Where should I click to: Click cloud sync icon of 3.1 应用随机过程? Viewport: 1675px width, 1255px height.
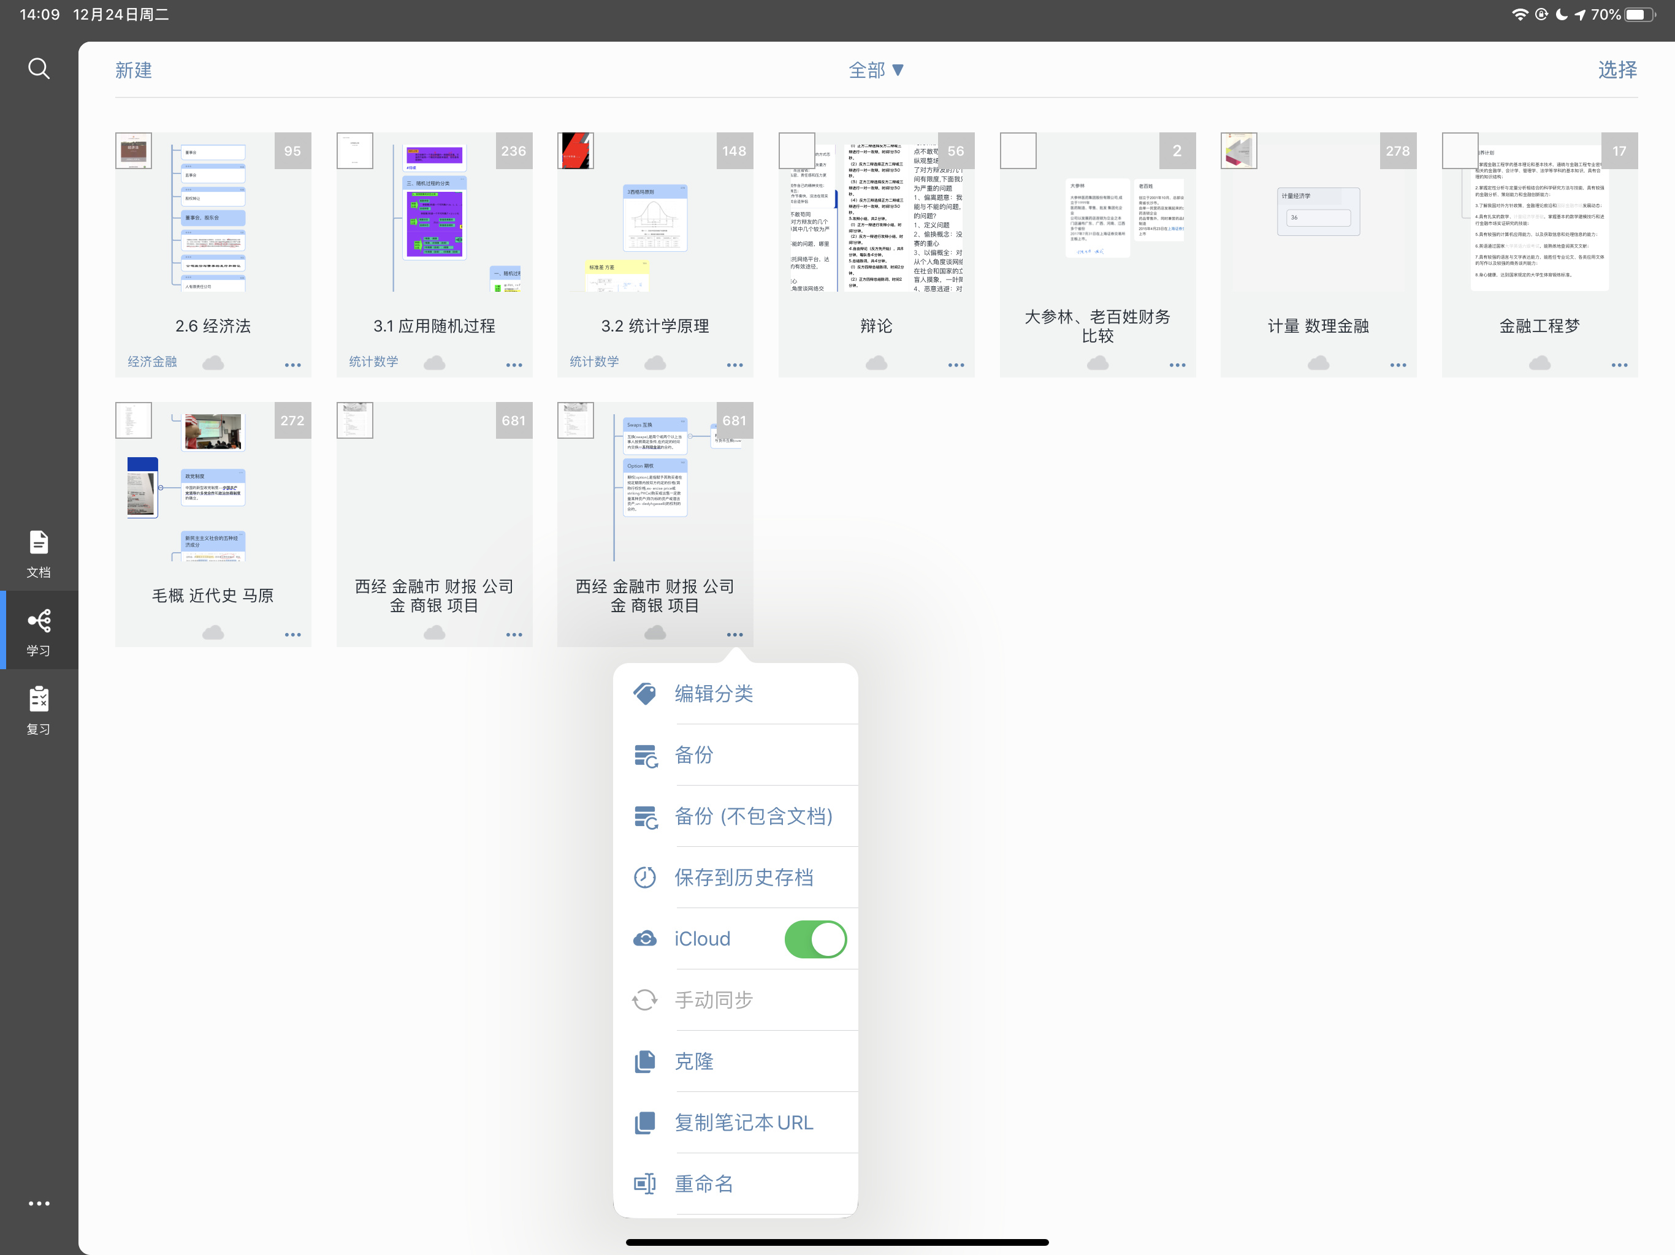point(434,363)
